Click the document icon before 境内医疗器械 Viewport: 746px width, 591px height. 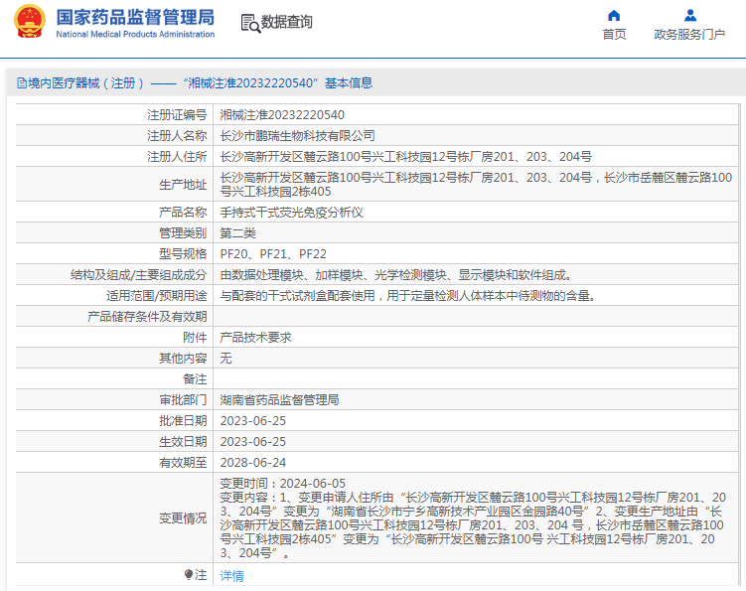pos(22,83)
